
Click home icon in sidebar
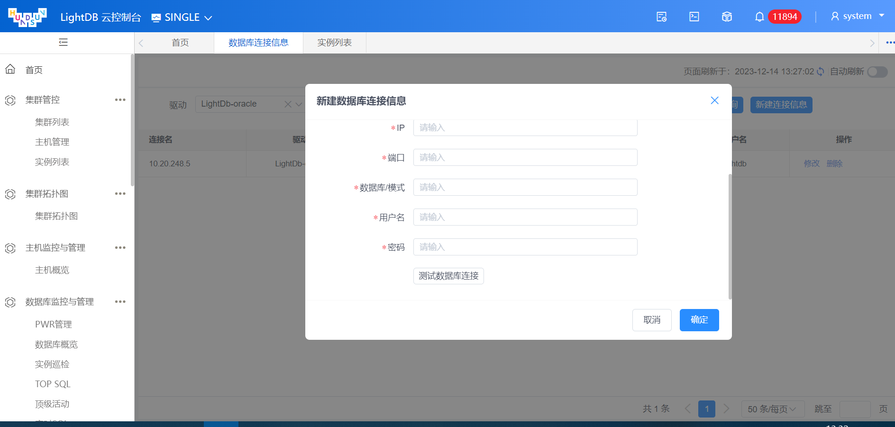pos(10,69)
